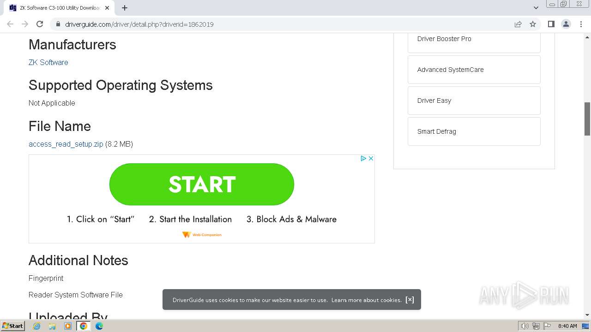Image resolution: width=591 pixels, height=332 pixels.
Task: Select the "Not Applicable" text
Action: click(52, 103)
